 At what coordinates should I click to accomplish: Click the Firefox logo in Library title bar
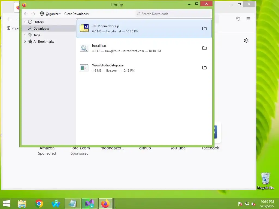point(24,5)
